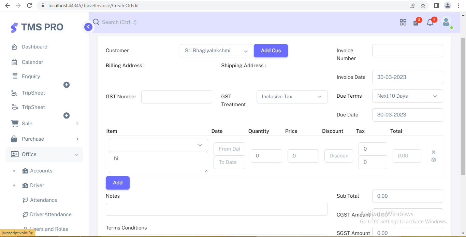Bookmark this page with the star icon
This screenshot has height=237, width=466.
tap(423, 5)
